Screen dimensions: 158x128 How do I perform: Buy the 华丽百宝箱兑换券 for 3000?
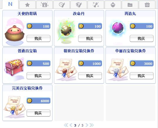coord(141,76)
